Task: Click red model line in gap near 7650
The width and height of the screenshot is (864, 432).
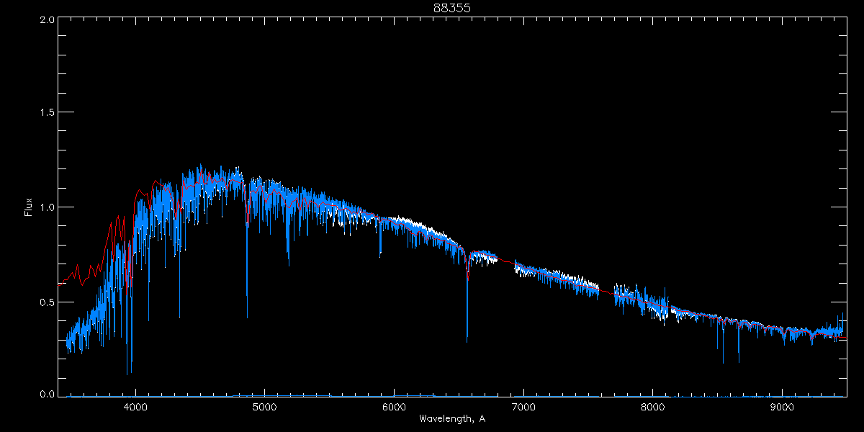Action: coord(605,289)
